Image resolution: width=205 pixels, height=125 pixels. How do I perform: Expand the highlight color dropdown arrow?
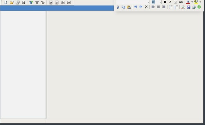tap(200, 2)
